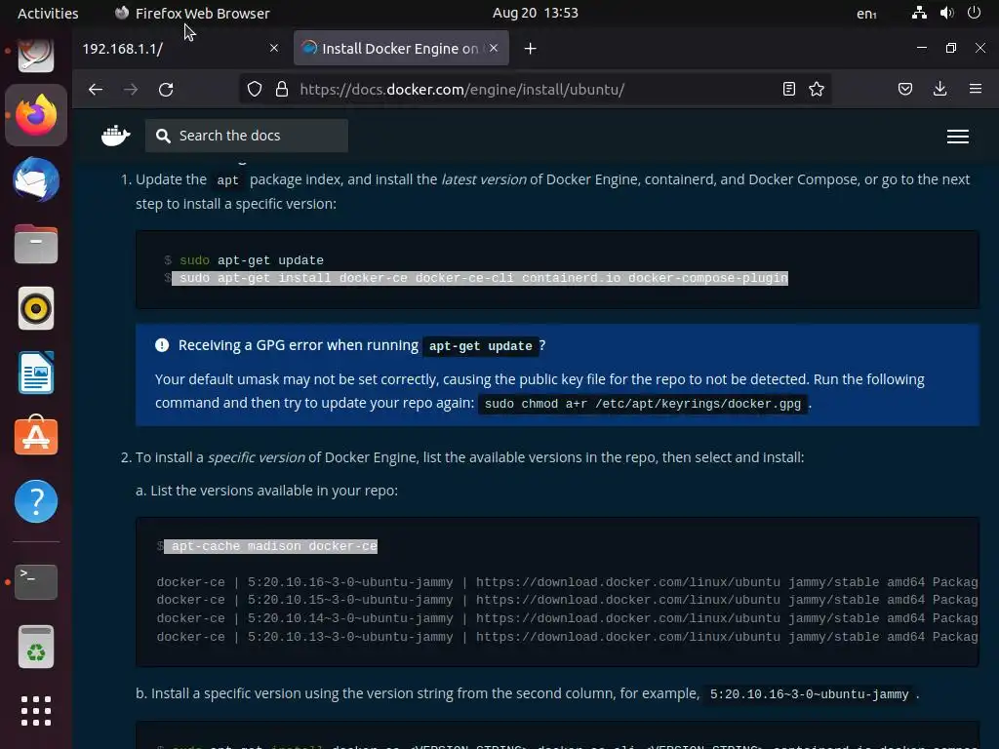Open the Downloads panel

pos(939,89)
